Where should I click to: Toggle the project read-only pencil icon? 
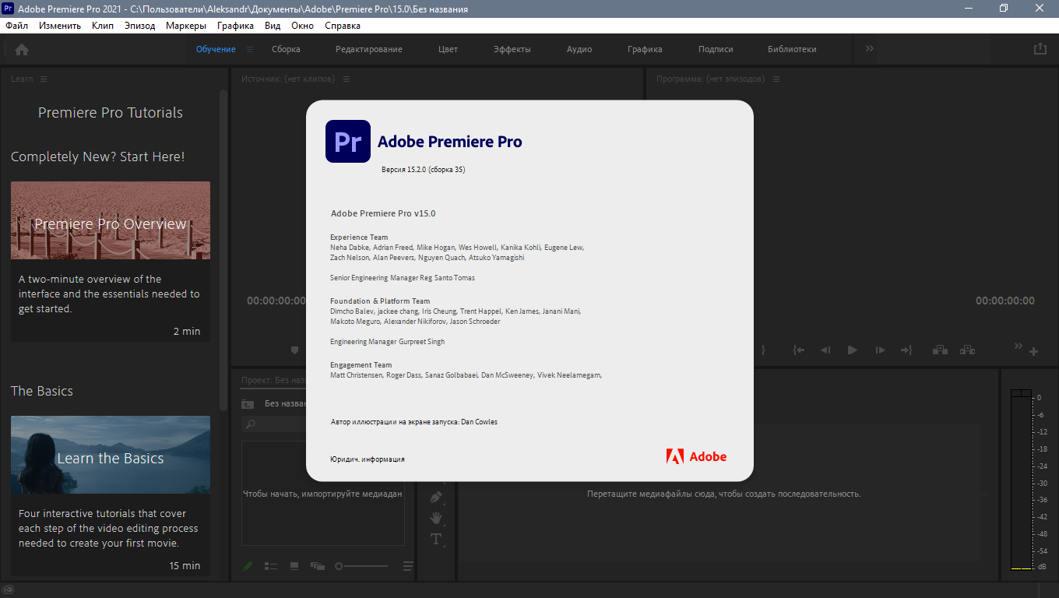248,566
